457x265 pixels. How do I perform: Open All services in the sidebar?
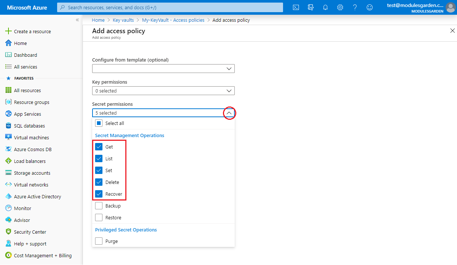25,67
